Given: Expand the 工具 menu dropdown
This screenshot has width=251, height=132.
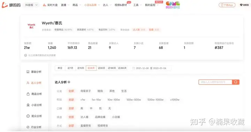Looking at the screenshot, I should (x=141, y=5).
